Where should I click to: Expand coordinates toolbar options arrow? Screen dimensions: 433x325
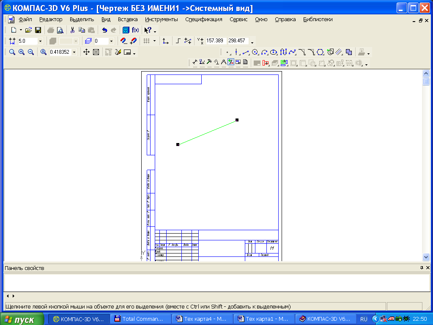click(x=252, y=43)
